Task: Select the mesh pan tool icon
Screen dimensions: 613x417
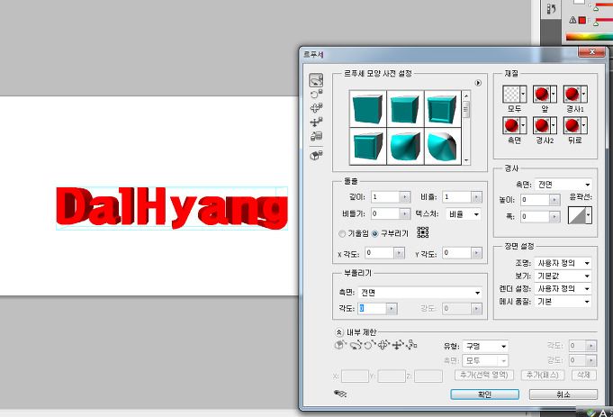Action: tap(316, 107)
